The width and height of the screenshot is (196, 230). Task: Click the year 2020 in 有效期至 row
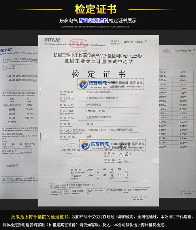[90, 176]
